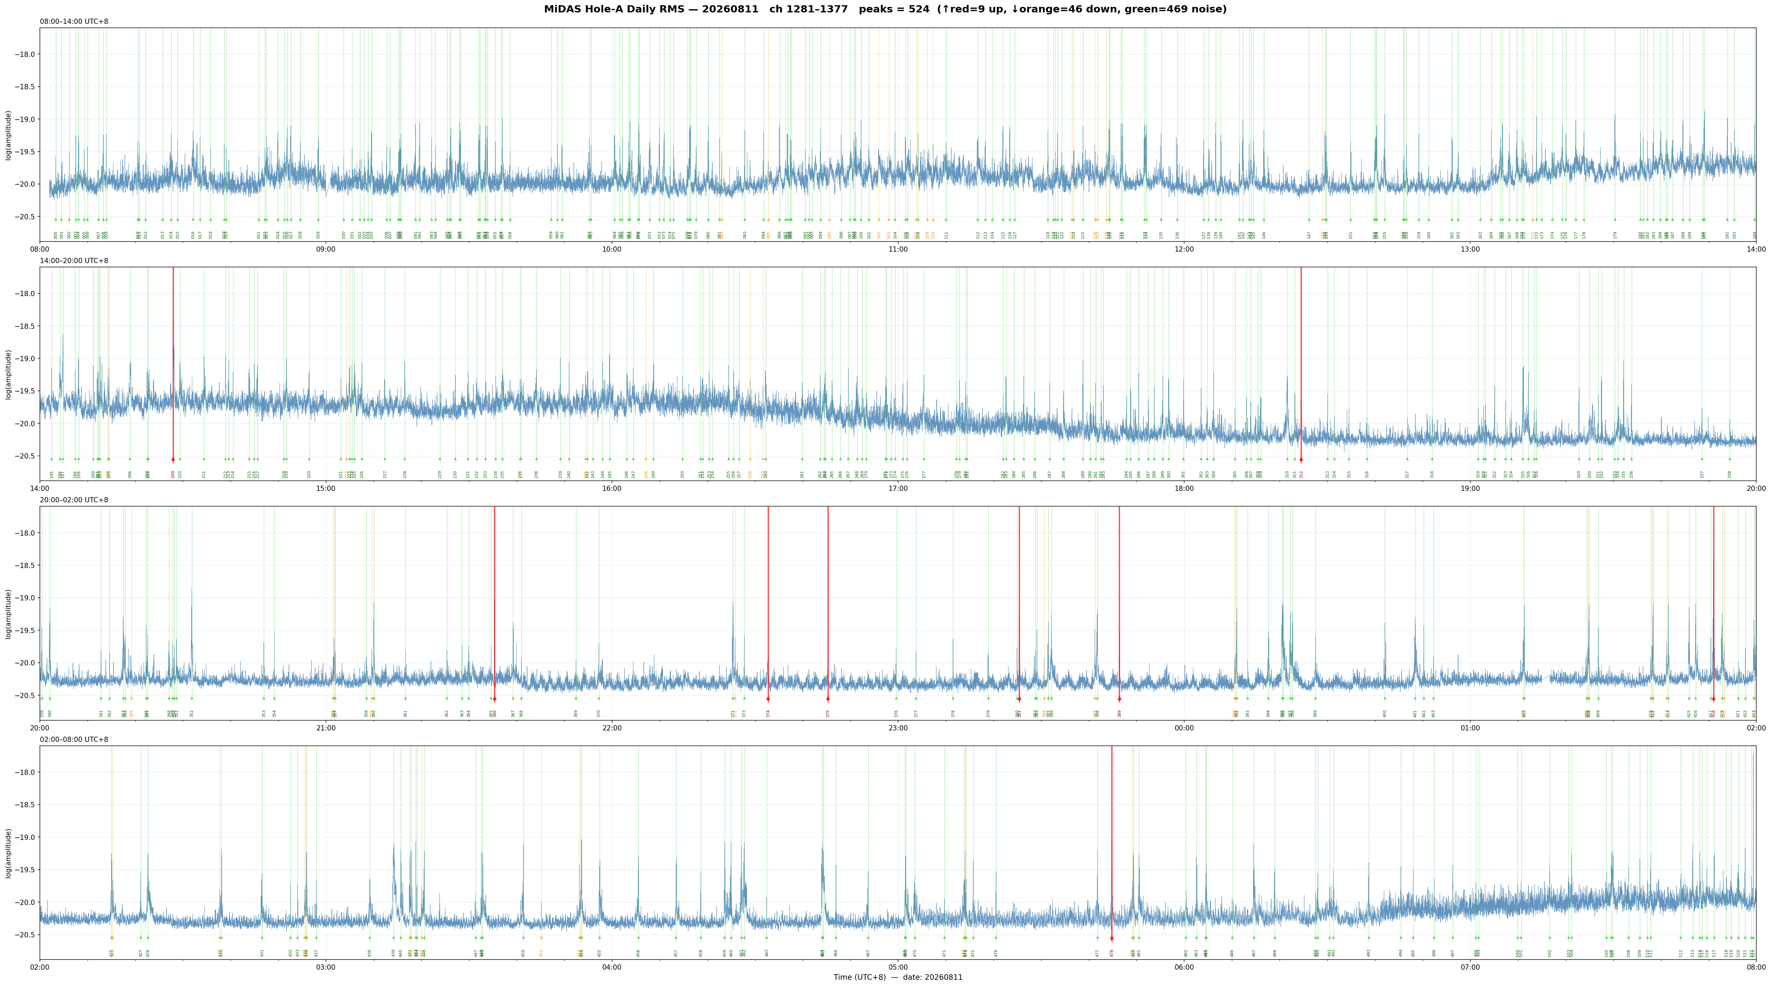
Task: Select red up-peak marker 366
Action: click(x=494, y=699)
